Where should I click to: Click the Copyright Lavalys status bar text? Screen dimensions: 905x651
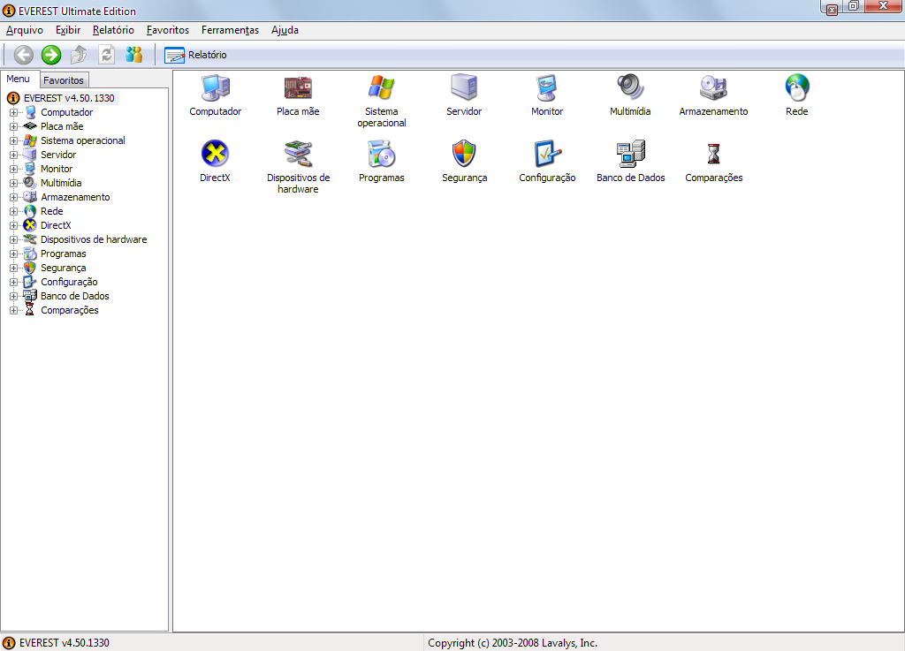(512, 643)
